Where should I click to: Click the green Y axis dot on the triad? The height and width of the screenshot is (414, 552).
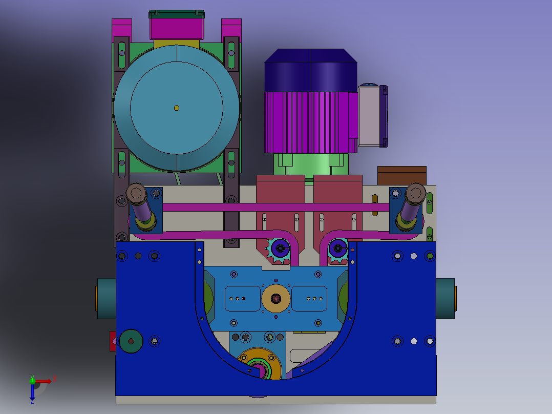tap(32, 380)
